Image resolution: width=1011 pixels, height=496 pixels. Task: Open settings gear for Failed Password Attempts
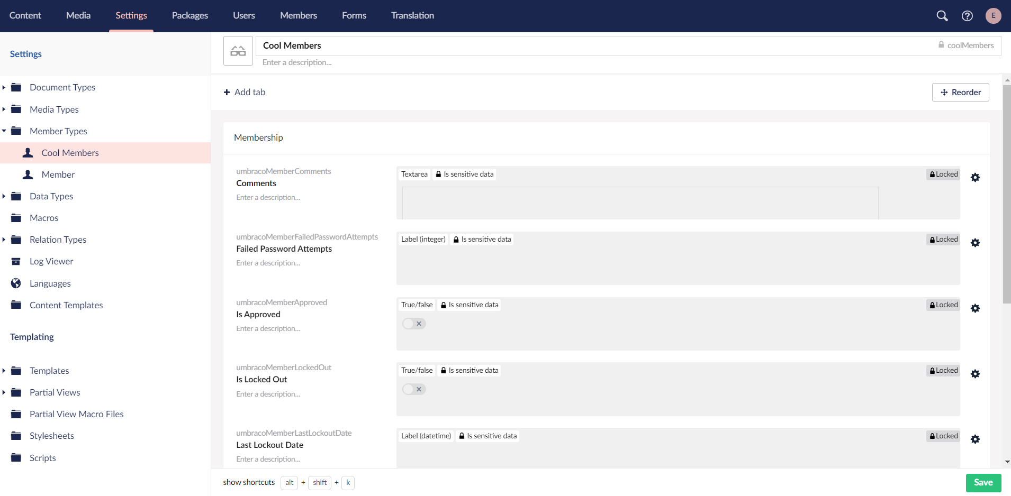(975, 243)
